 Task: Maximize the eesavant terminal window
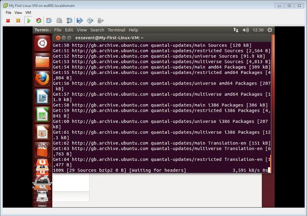69,38
